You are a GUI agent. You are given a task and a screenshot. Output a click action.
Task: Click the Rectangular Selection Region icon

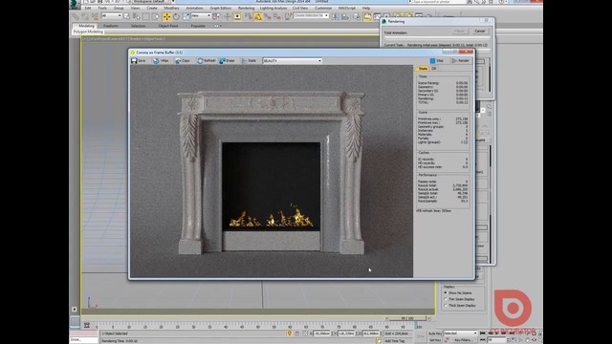coord(145,16)
